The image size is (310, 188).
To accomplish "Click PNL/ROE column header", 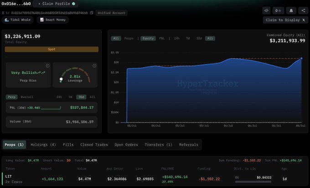I will [x=167, y=168].
